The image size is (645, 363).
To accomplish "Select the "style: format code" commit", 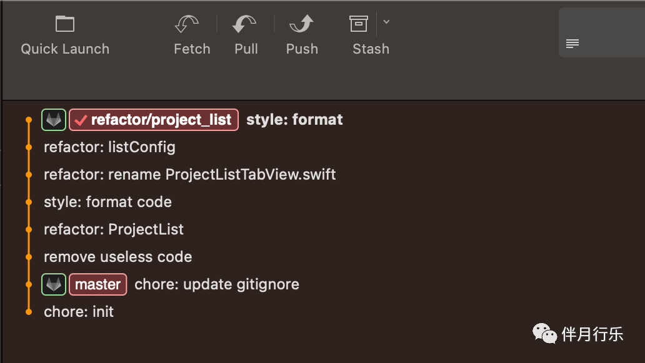I will (107, 202).
